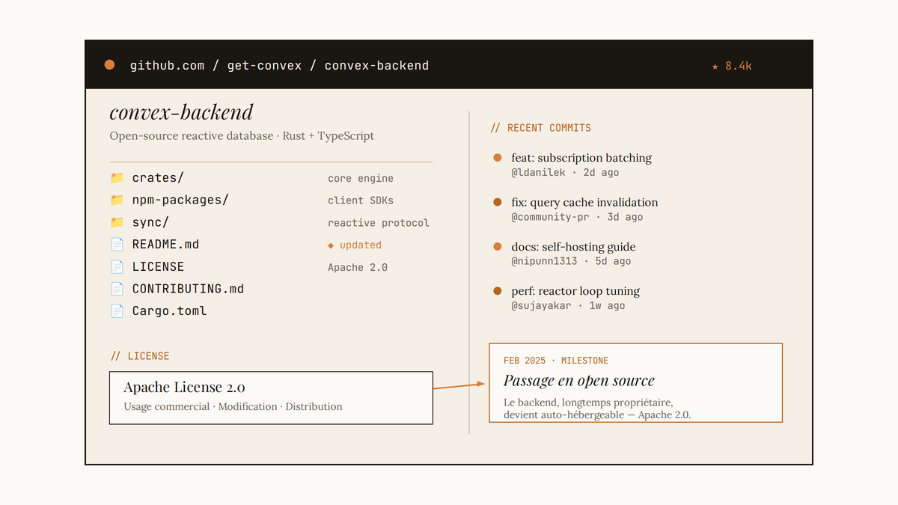898x505 pixels.
Task: Open the README.md file
Action: pos(165,245)
